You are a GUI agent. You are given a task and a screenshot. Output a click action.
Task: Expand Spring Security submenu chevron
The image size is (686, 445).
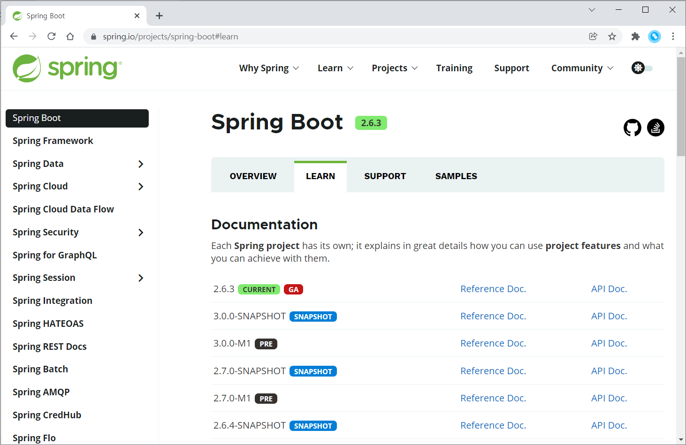point(141,233)
